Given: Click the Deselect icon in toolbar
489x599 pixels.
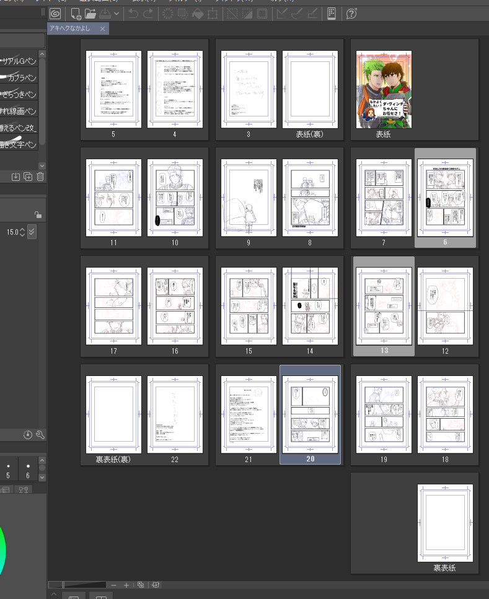Looking at the screenshot, I should [x=232, y=14].
